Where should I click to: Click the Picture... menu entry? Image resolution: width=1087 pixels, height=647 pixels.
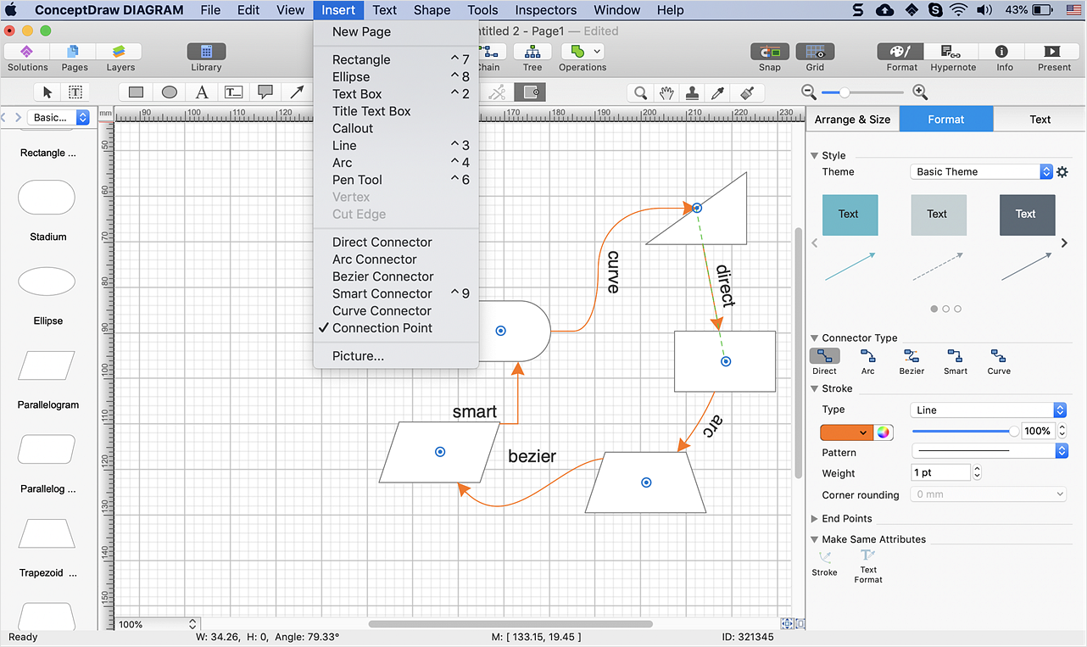tap(358, 356)
